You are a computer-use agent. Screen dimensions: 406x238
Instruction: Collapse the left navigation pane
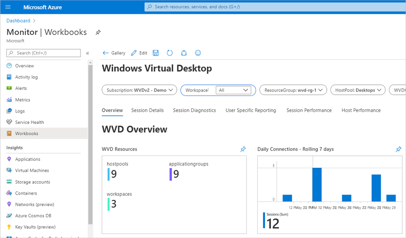click(x=87, y=53)
